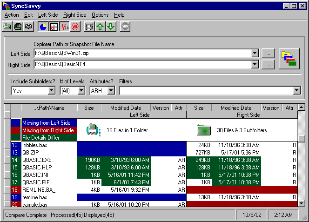Click browse button for Left Side path

point(268,53)
